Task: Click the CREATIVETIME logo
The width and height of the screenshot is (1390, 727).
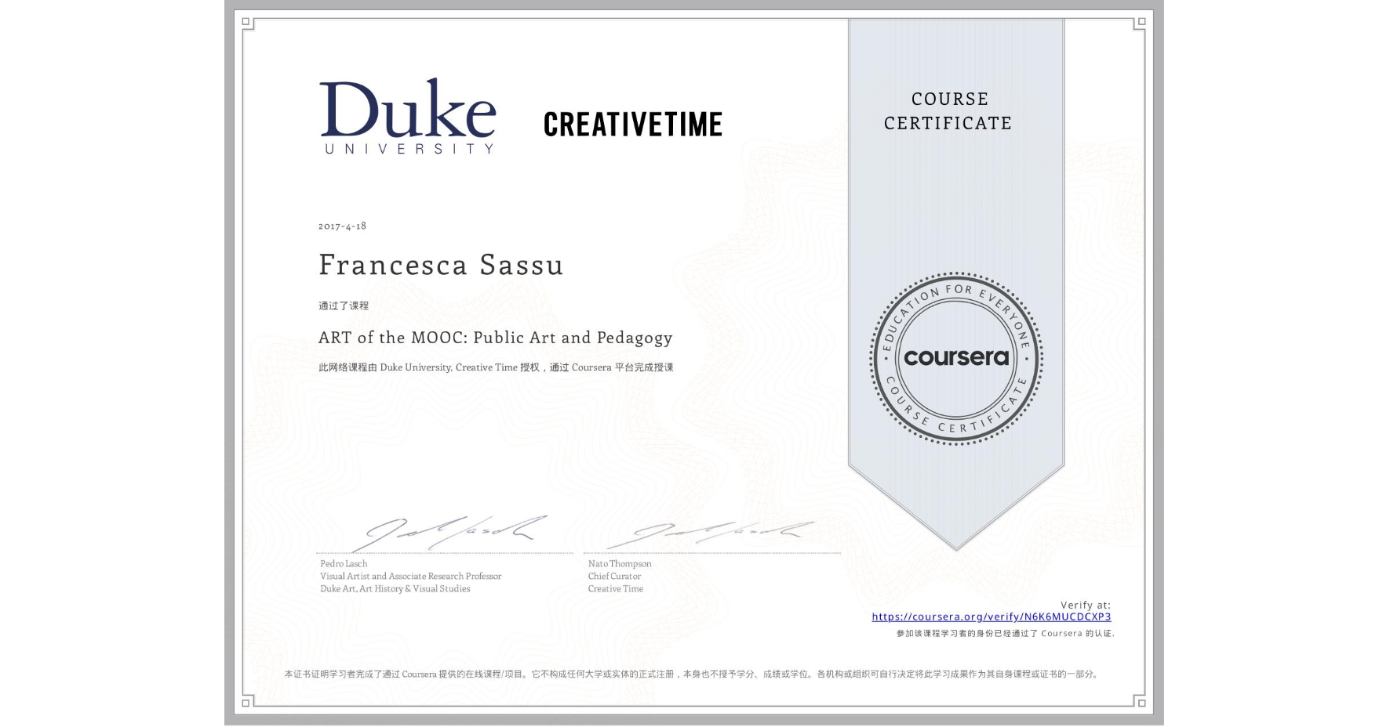Action: (x=632, y=124)
